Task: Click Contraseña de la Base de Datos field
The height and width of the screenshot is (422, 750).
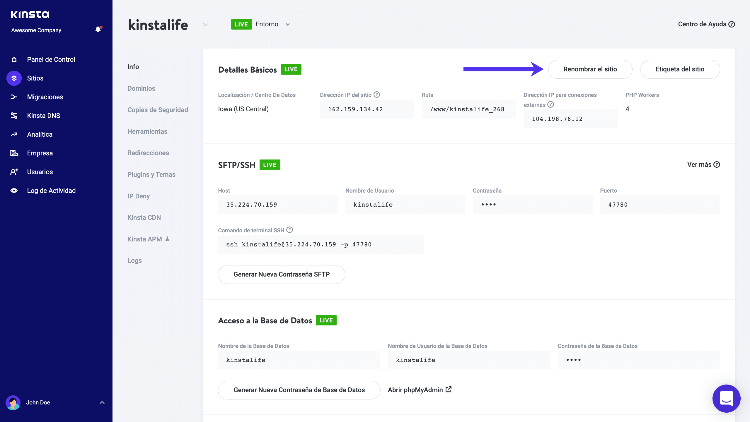Action: coord(639,360)
